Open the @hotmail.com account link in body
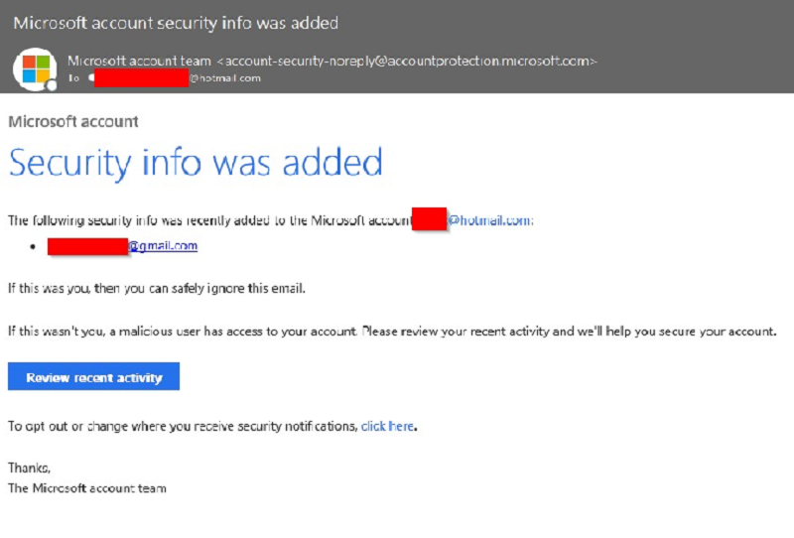 click(489, 220)
